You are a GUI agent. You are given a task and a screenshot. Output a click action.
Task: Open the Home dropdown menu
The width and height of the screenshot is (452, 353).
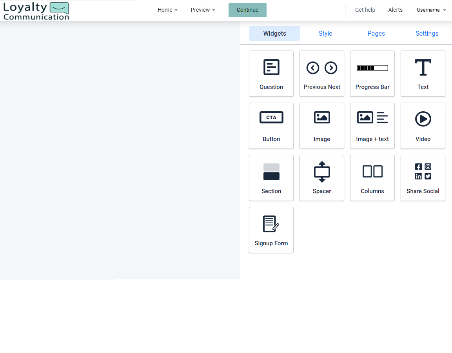click(x=167, y=10)
